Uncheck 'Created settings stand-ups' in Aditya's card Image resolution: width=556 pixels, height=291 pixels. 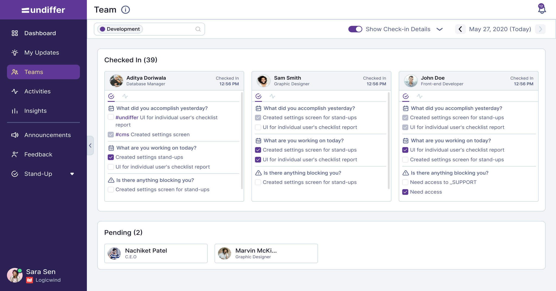[x=111, y=157]
